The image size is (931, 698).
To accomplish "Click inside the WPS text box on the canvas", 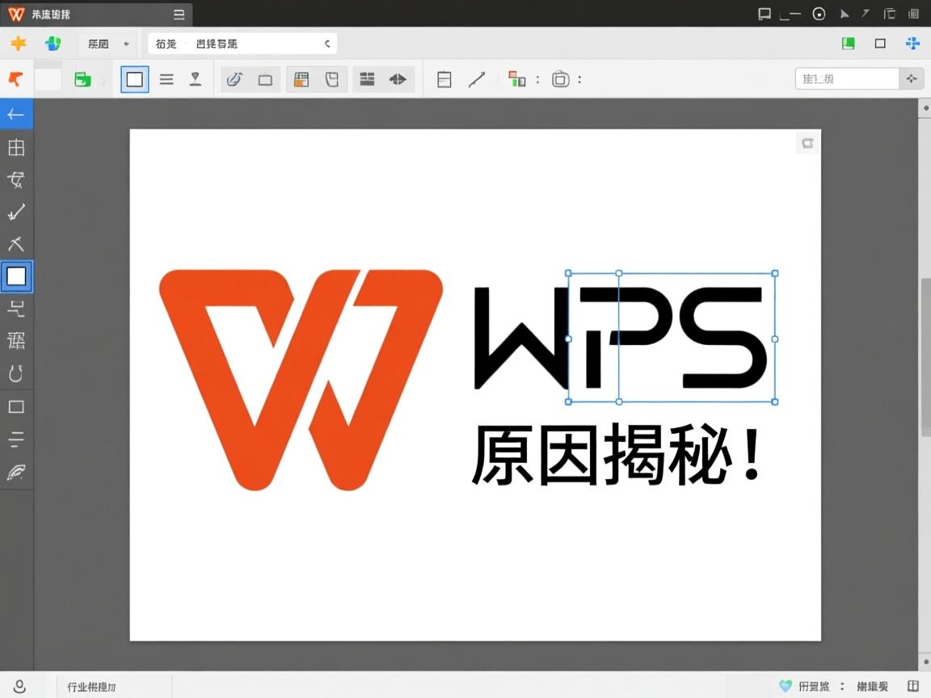I will [671, 338].
